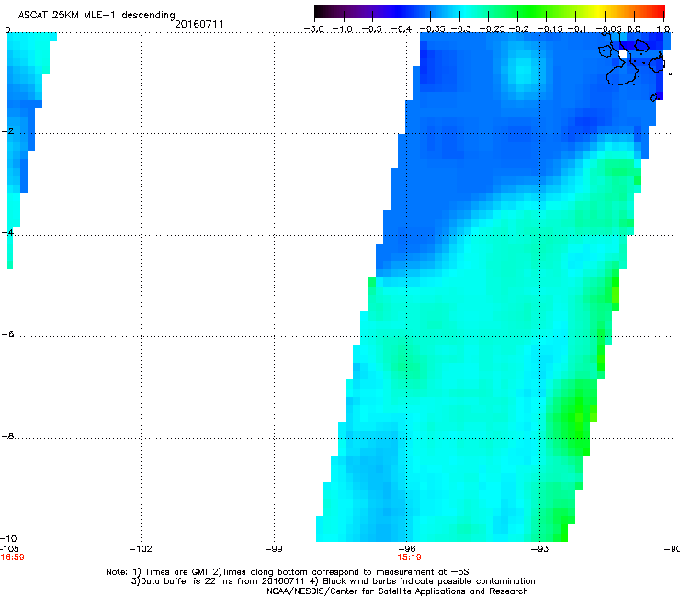The height and width of the screenshot is (597, 680).
Task: Click the latitude axis label 0
Action: point(7,30)
